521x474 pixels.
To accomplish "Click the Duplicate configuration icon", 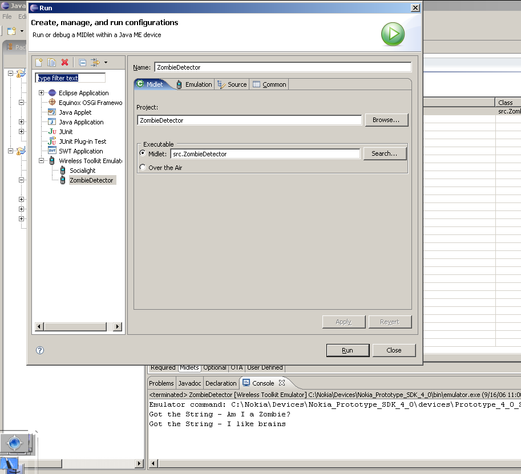I will click(x=51, y=62).
